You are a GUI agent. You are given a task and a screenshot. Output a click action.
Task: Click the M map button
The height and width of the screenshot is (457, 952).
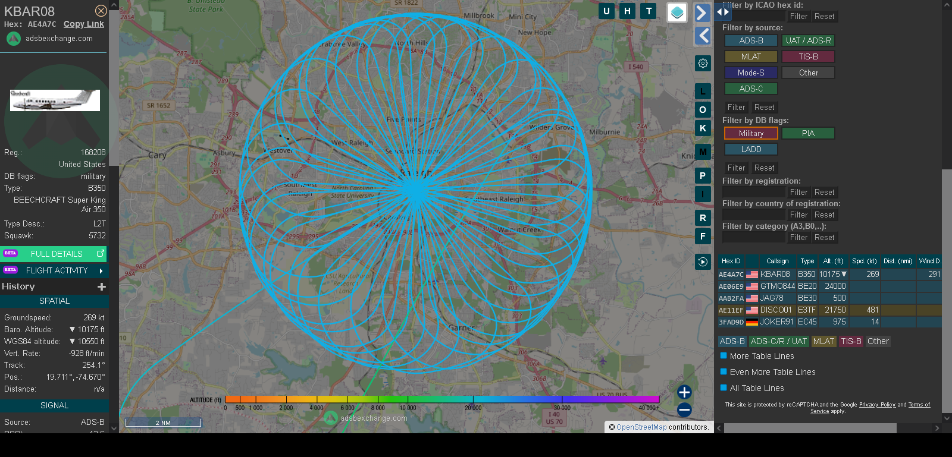(703, 152)
